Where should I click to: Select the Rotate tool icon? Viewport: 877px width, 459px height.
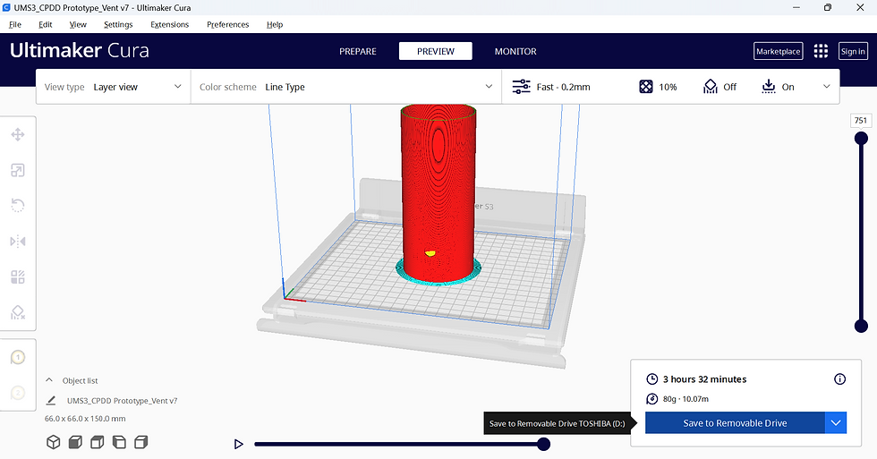coord(18,206)
